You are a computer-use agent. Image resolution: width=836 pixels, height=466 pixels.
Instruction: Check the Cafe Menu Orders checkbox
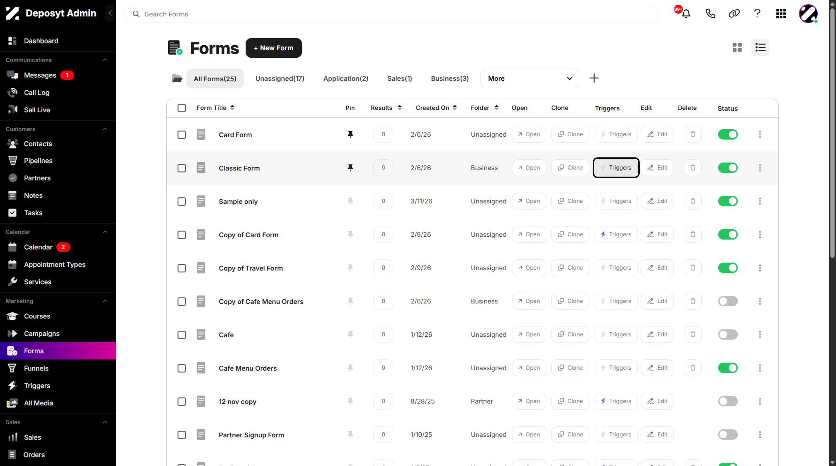pyautogui.click(x=182, y=368)
